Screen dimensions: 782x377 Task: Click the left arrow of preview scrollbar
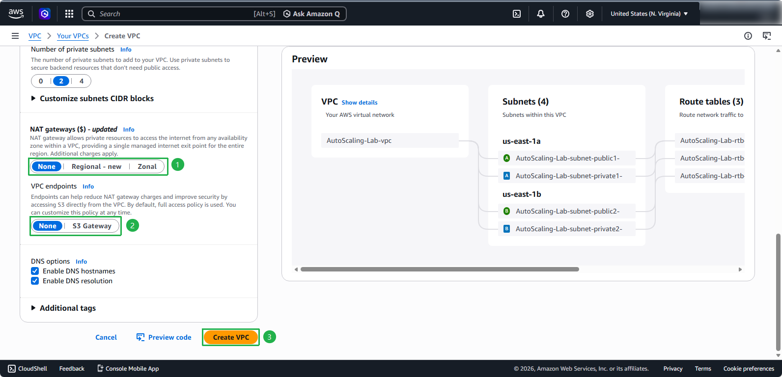point(296,269)
